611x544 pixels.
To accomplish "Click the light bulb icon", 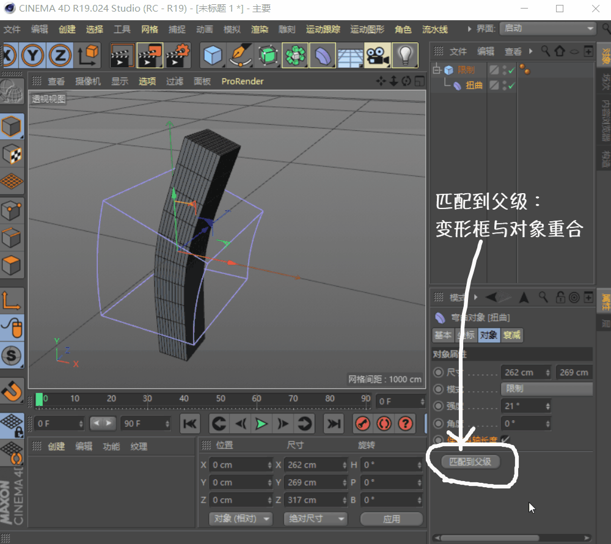I will coord(404,56).
